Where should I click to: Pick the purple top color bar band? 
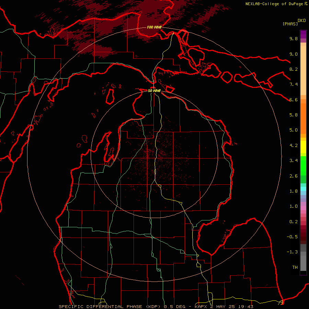(x=303, y=34)
